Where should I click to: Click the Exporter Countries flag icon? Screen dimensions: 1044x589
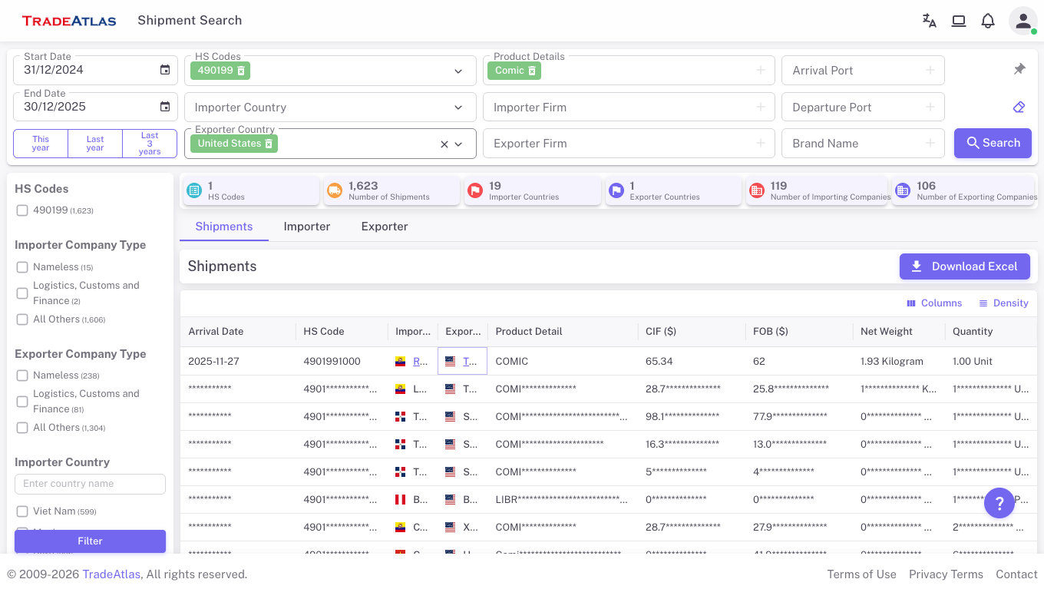pyautogui.click(x=616, y=190)
